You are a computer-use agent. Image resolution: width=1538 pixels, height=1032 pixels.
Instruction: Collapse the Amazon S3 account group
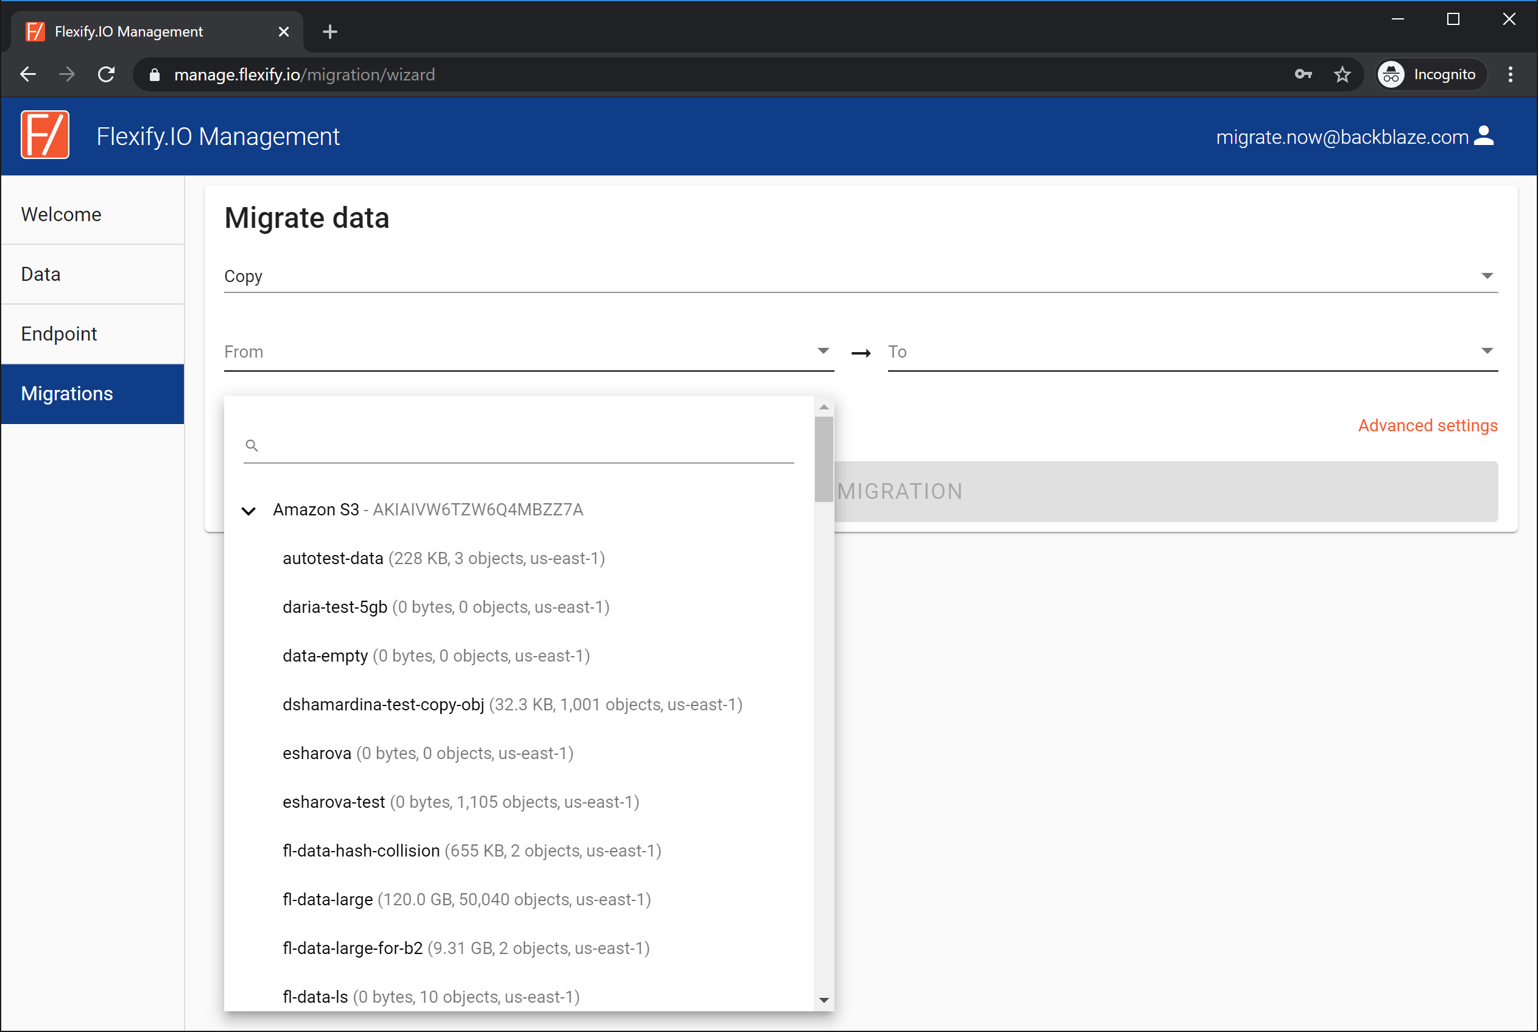[x=249, y=511]
